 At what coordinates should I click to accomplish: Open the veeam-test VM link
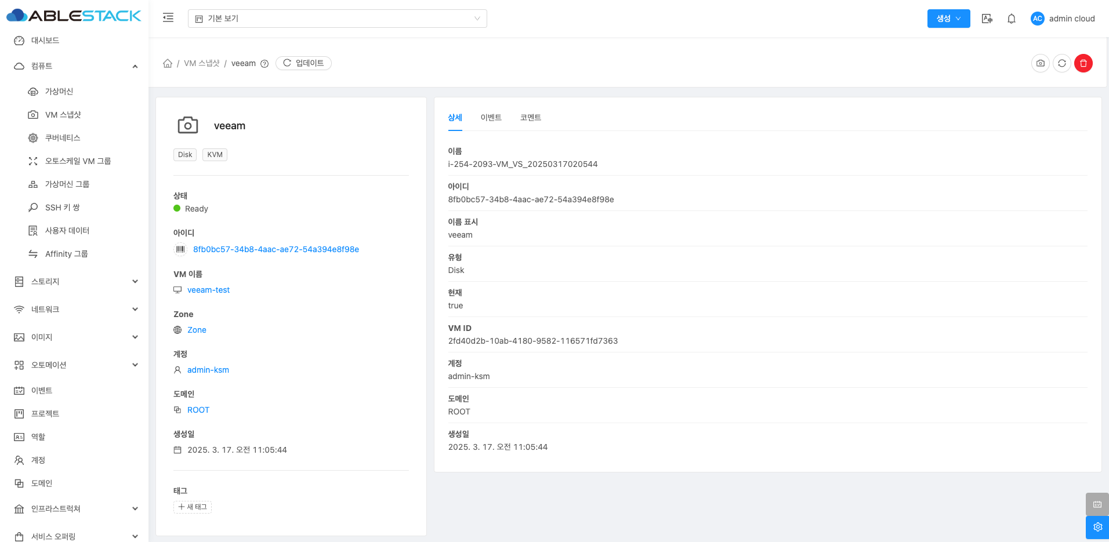pyautogui.click(x=208, y=290)
